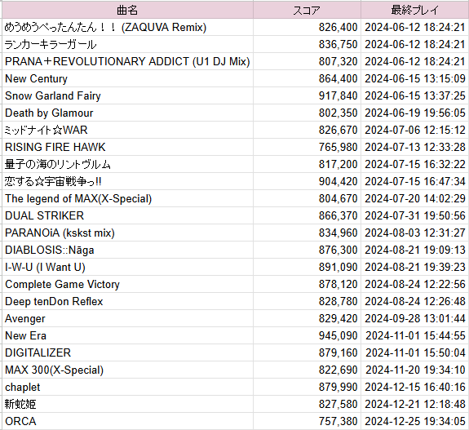This screenshot has height=430, width=469.
Task: Click the score cell 879,160
Action: point(307,352)
